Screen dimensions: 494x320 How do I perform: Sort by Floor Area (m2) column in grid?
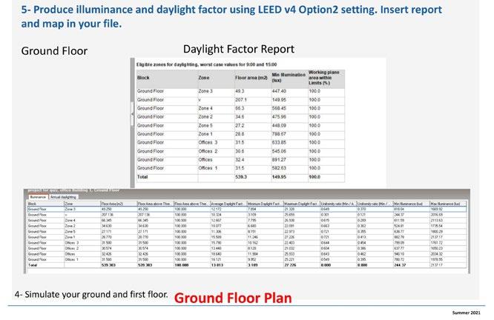[x=119, y=204]
